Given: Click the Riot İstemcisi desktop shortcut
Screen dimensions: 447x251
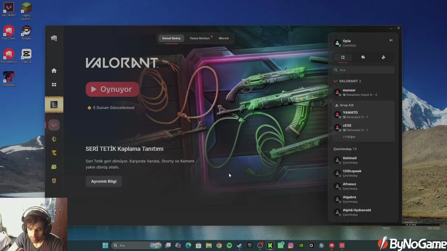Looking at the screenshot, I should [x=9, y=56].
